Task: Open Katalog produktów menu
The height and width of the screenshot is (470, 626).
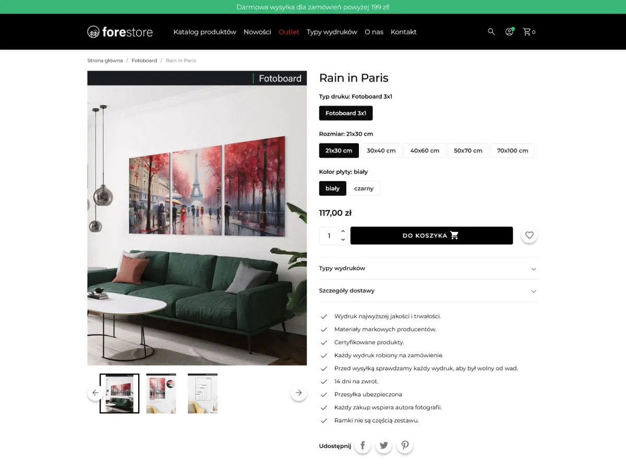Action: (x=205, y=32)
